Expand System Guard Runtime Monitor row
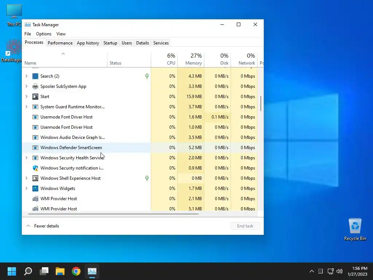Image resolution: width=373 pixels, height=280 pixels. point(26,107)
